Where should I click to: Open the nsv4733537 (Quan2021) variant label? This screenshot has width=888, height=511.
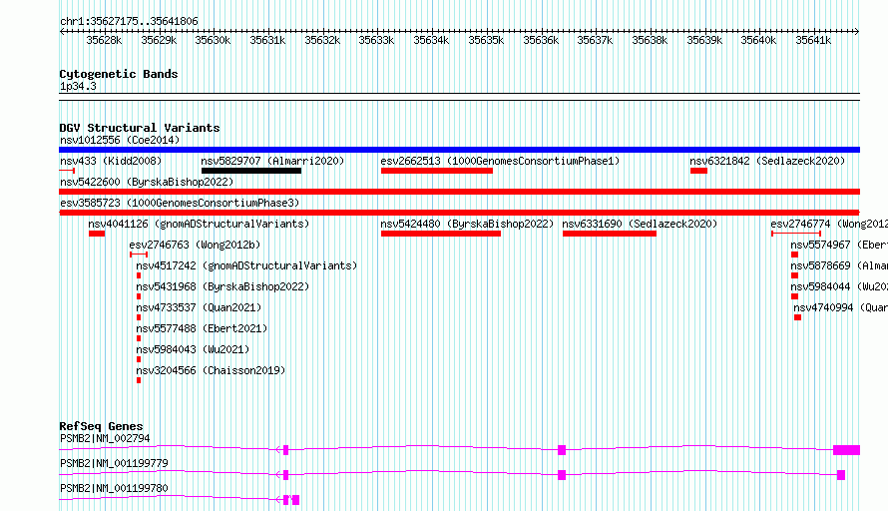point(199,307)
